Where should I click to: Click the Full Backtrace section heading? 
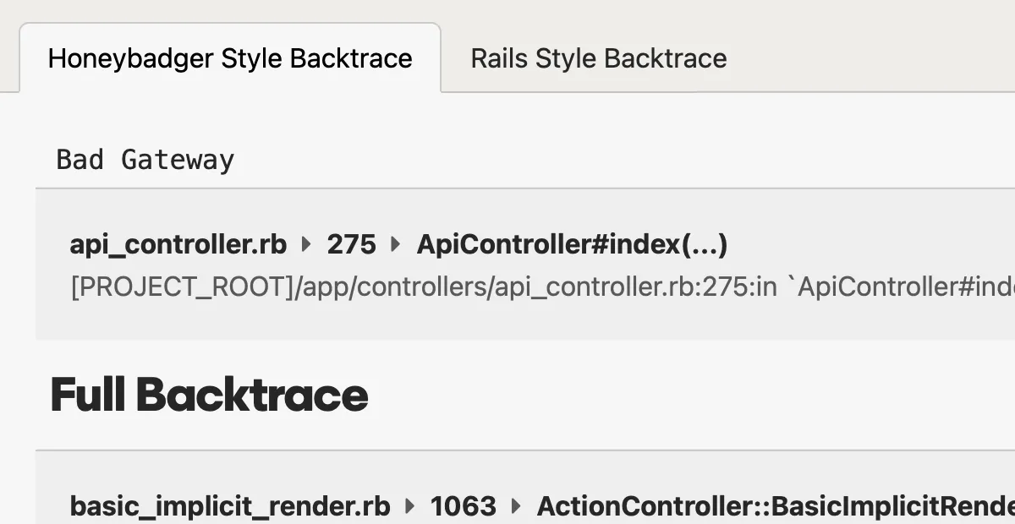(208, 394)
